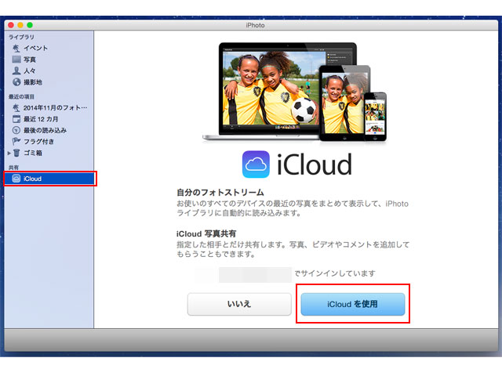This screenshot has width=502, height=376.
Task: Click the iCloud label in the sidebar
Action: pyautogui.click(x=32, y=179)
